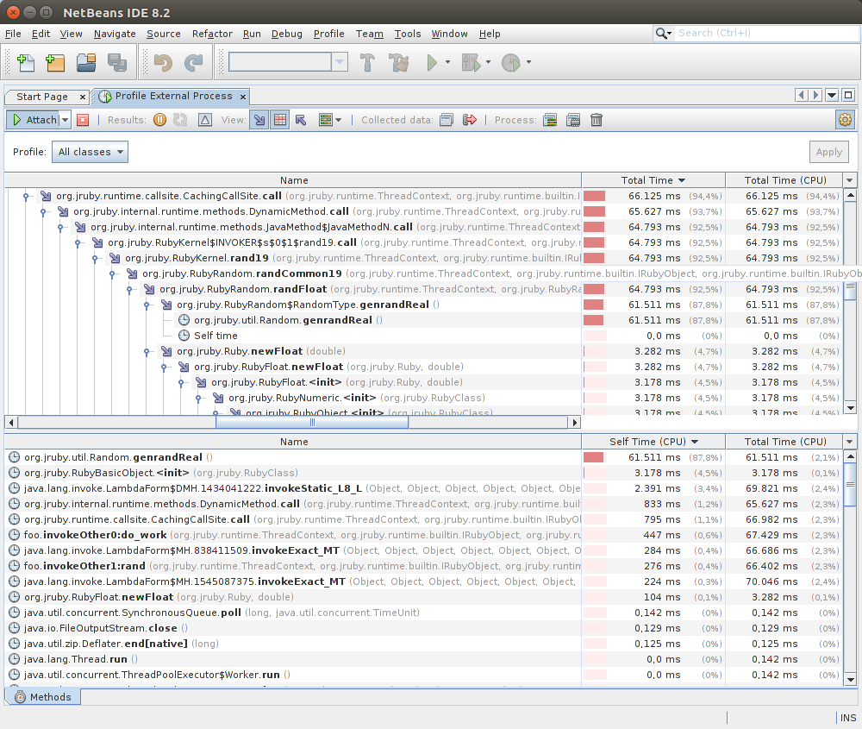Close the Start Page tab

(83, 97)
